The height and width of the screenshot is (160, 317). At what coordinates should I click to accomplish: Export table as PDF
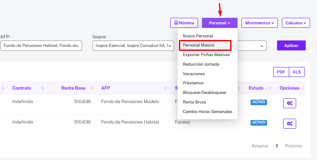coord(281,72)
